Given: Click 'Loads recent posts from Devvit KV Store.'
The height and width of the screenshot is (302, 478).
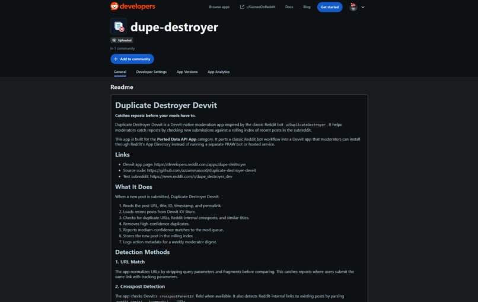Looking at the screenshot, I should pyautogui.click(x=159, y=211).
